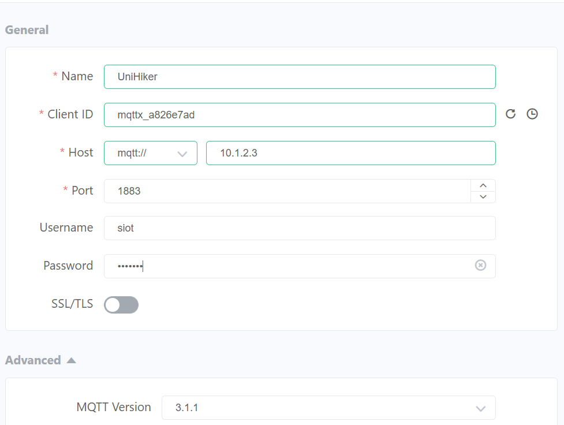Click the Name label

pyautogui.click(x=77, y=76)
